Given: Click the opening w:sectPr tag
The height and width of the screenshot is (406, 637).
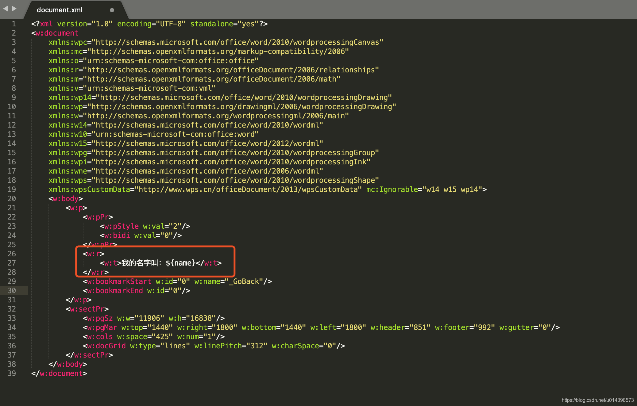Looking at the screenshot, I should [x=87, y=309].
